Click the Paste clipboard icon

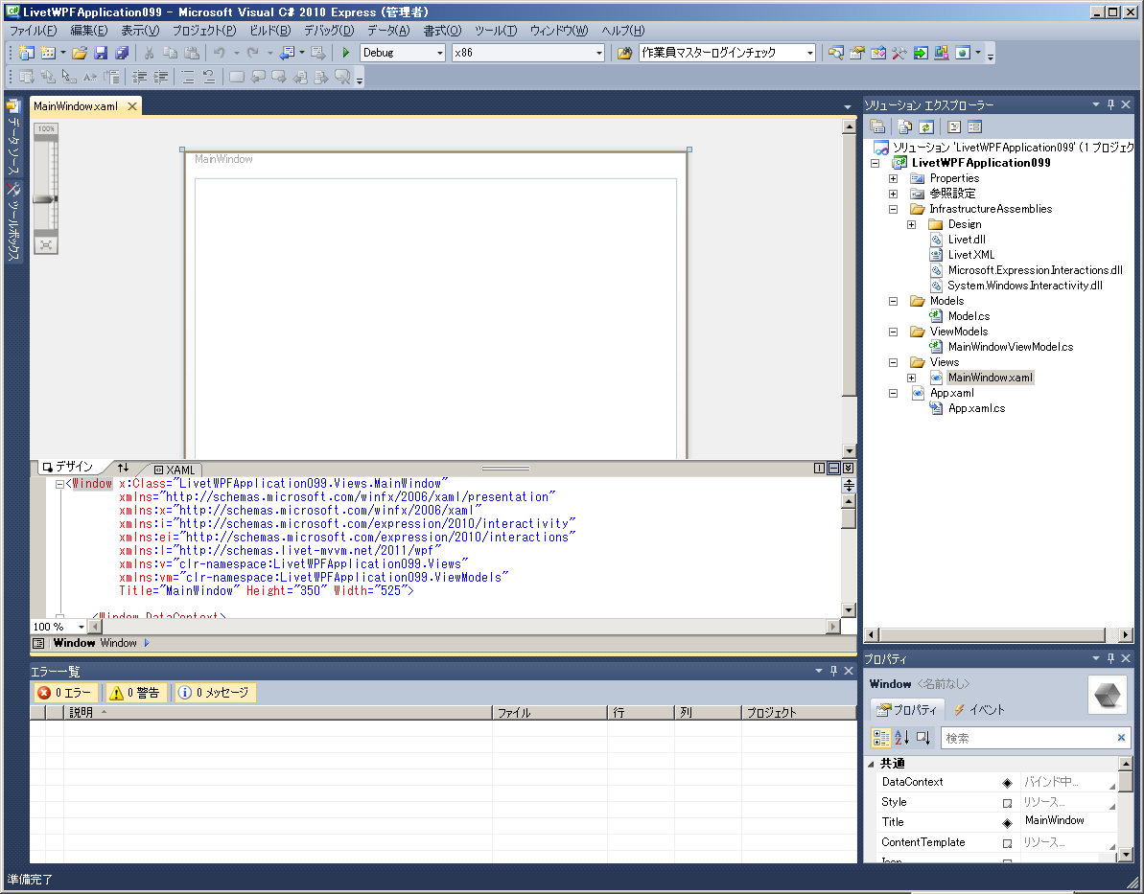192,53
